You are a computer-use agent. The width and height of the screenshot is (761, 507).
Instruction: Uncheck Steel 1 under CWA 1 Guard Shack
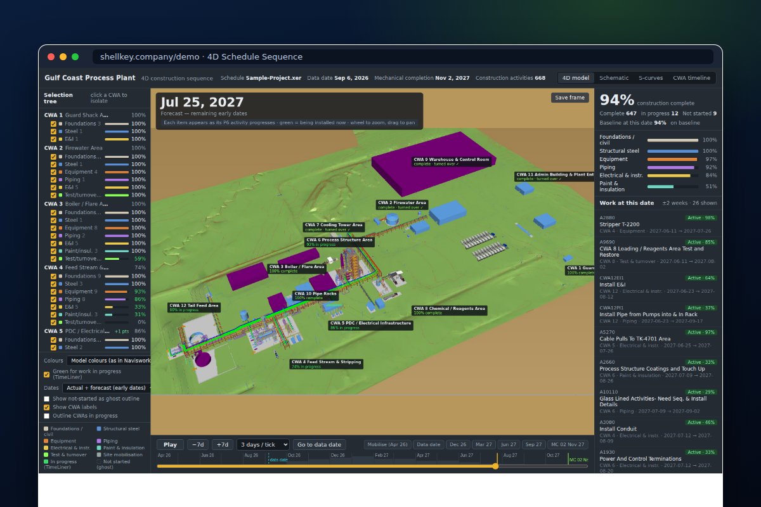pyautogui.click(x=53, y=131)
